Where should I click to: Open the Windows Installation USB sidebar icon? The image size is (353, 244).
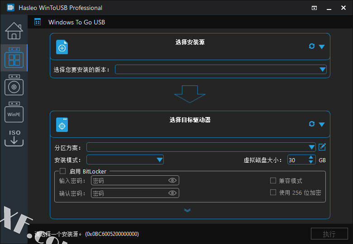(x=14, y=85)
